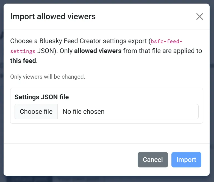214x182 pixels.
Task: Click the Import allowed viewers heading
Action: pos(53,16)
